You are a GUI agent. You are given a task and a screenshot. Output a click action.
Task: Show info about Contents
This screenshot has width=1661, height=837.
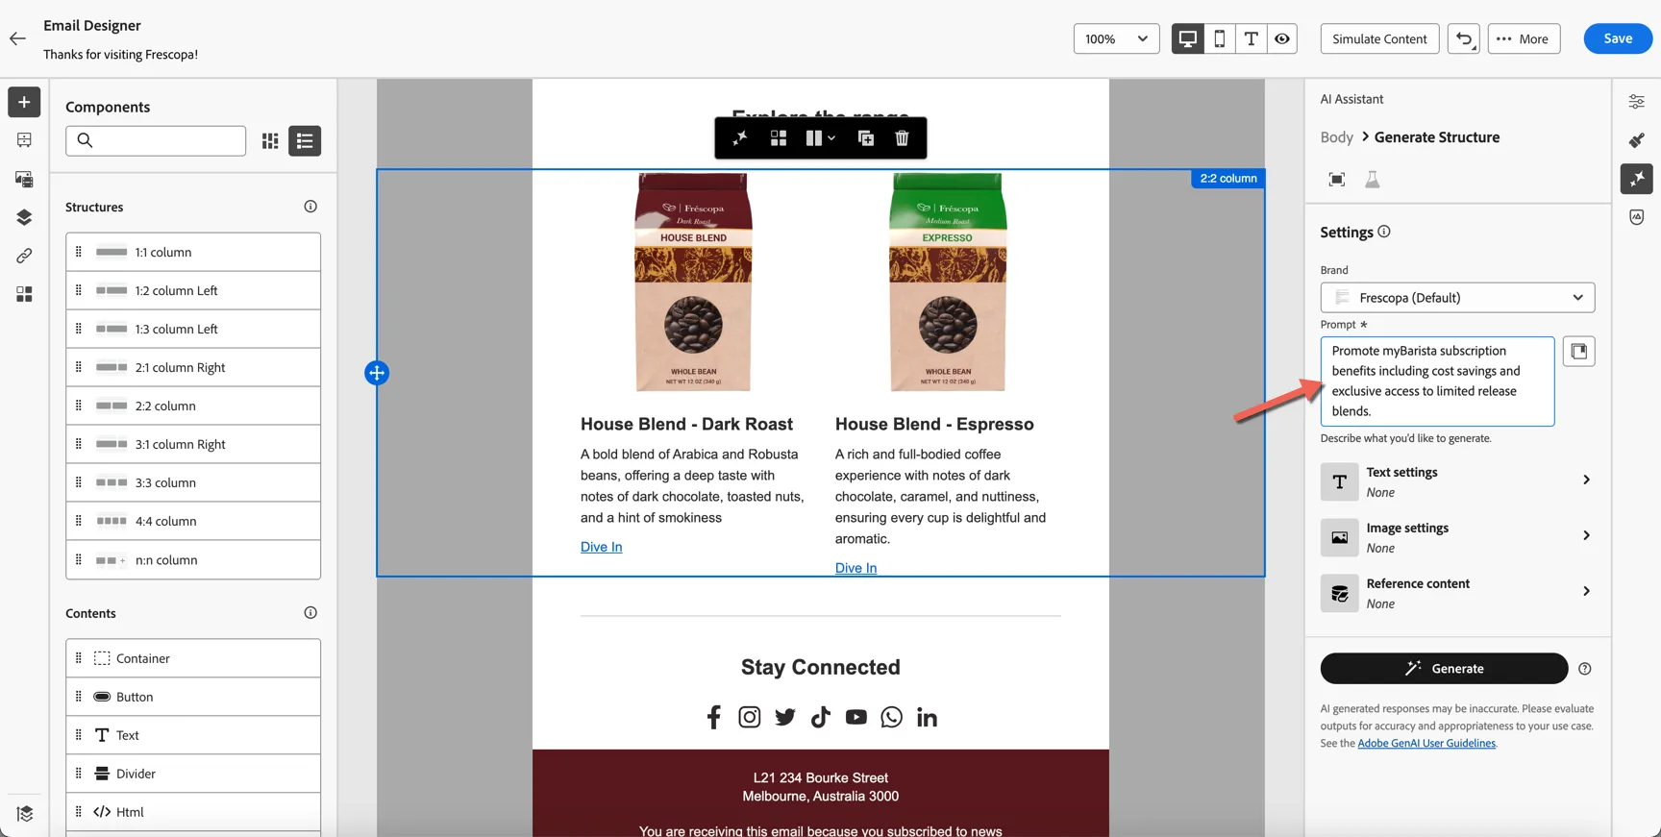310,613
